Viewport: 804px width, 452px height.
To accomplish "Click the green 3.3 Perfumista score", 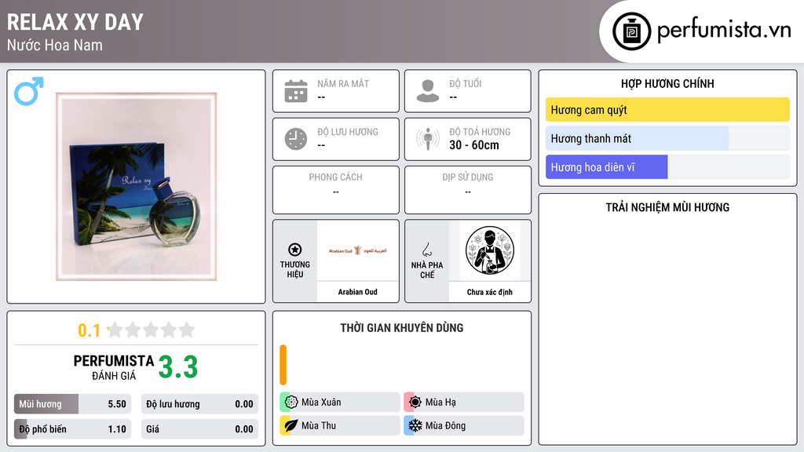I will click(178, 367).
